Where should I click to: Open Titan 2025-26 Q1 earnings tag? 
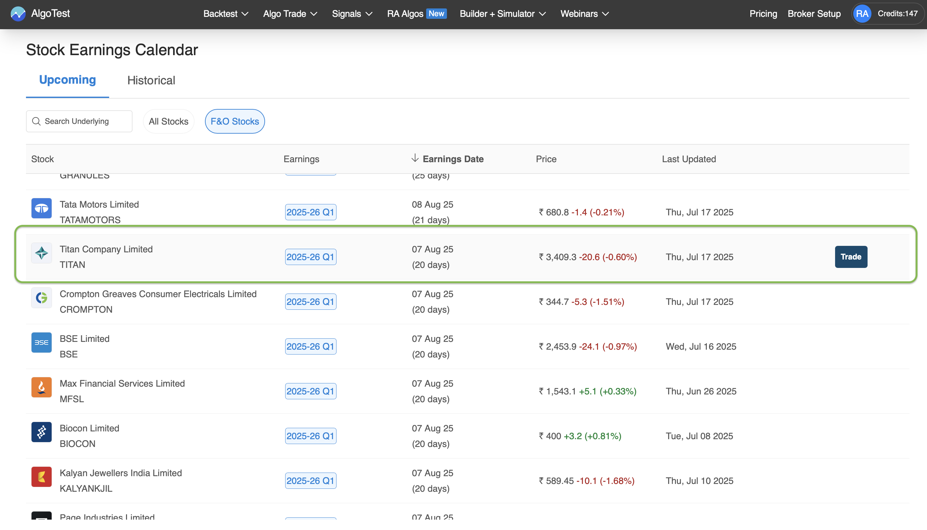310,257
